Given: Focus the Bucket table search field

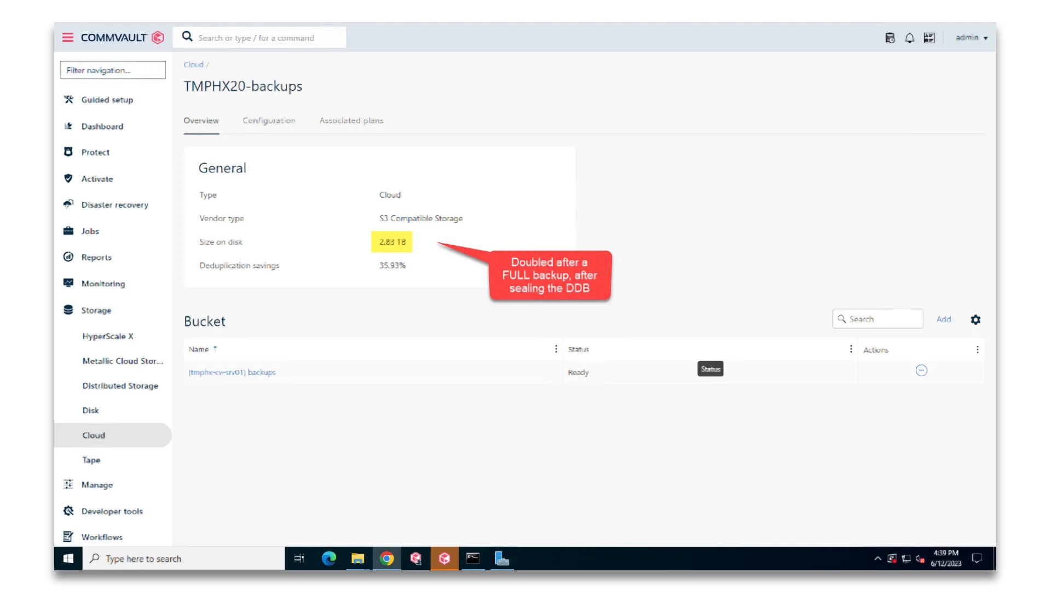Looking at the screenshot, I should click(878, 319).
